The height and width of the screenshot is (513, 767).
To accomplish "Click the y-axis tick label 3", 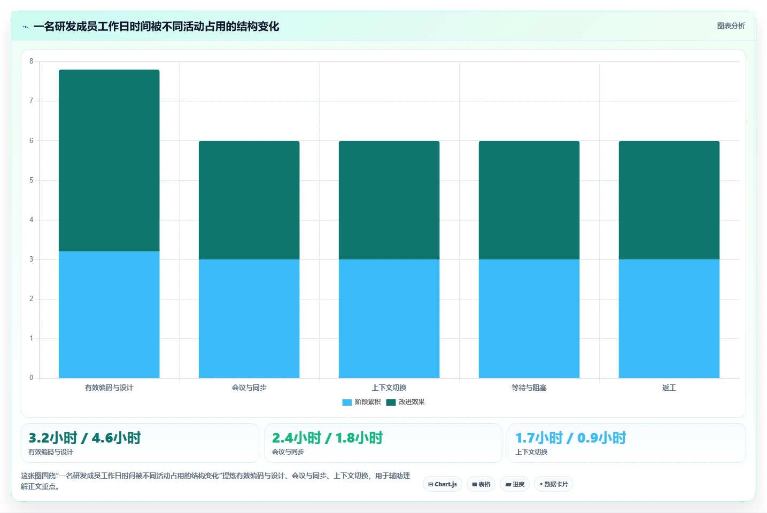I will tap(31, 259).
